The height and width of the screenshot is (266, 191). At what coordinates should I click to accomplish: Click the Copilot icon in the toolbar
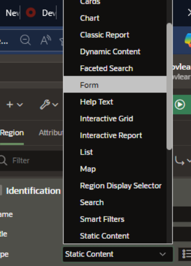tap(188, 40)
